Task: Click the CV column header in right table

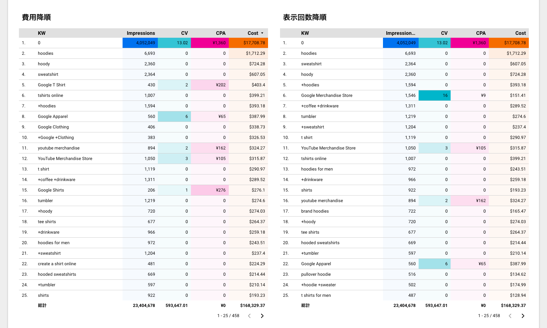Action: (444, 33)
